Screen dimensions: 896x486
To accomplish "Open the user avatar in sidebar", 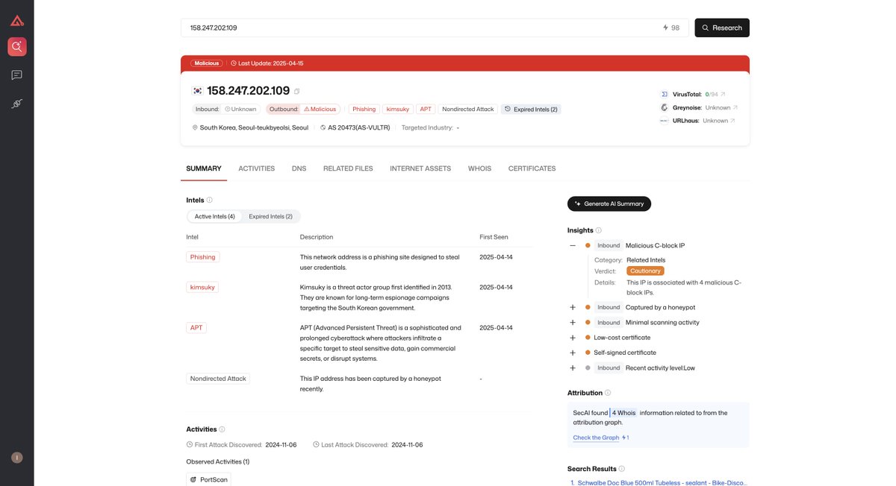I will point(16,458).
